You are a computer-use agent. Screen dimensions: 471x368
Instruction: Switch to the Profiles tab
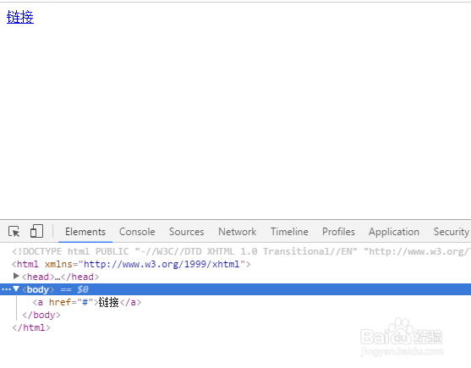[338, 232]
